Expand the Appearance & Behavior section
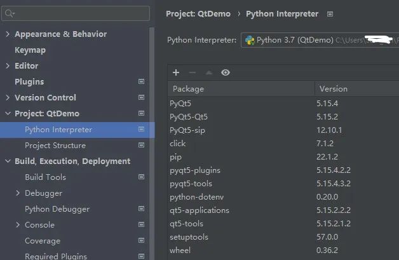399x260 pixels. (8, 34)
